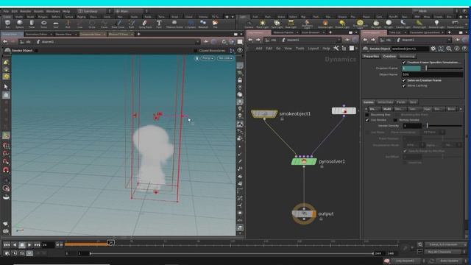The height and width of the screenshot is (265, 471).
Task: Toggle Creation Frame Specifies Simulation checkbox
Action: [404, 62]
